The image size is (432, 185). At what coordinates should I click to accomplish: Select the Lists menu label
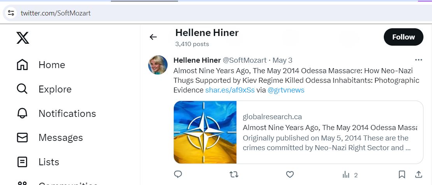[49, 162]
